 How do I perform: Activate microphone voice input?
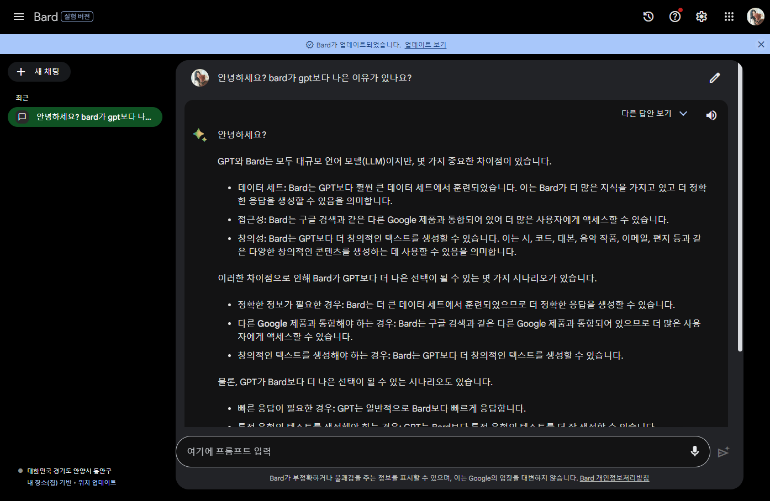pos(695,451)
